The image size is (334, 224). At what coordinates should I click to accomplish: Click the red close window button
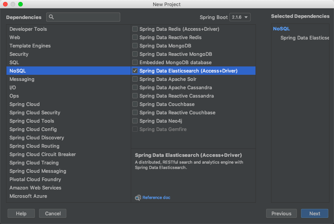(5, 4)
